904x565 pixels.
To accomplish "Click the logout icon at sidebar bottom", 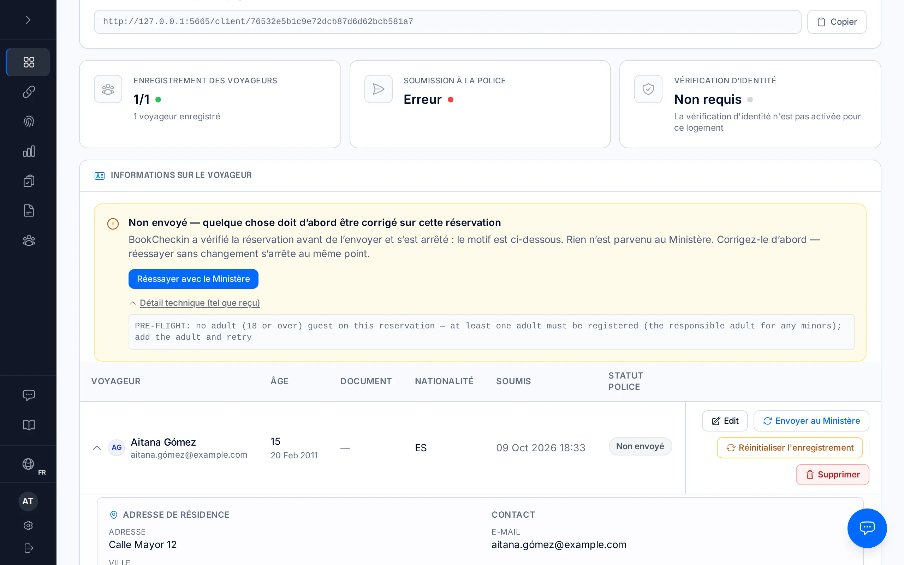I will pos(28,548).
